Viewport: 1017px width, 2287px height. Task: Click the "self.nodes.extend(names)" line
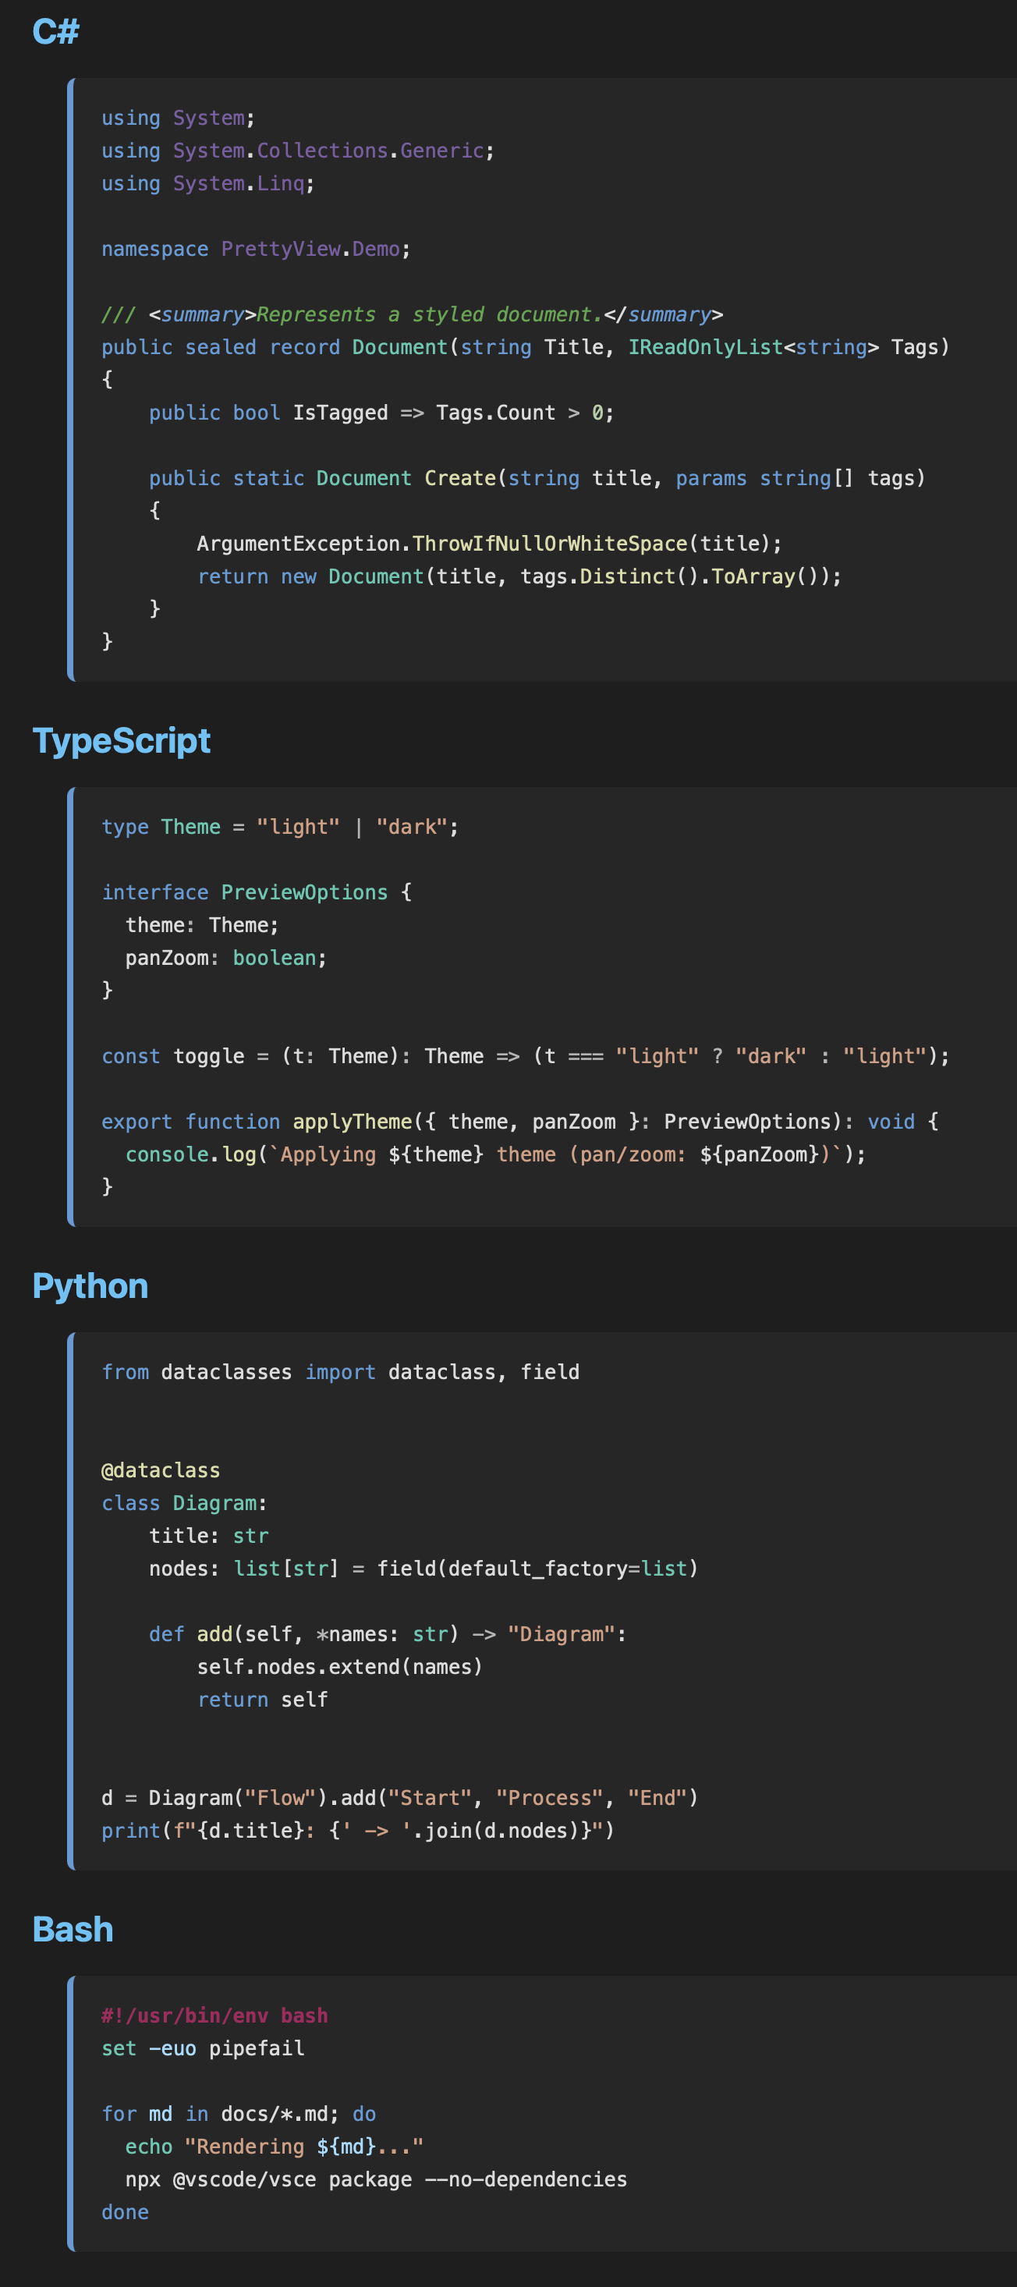(x=340, y=1668)
